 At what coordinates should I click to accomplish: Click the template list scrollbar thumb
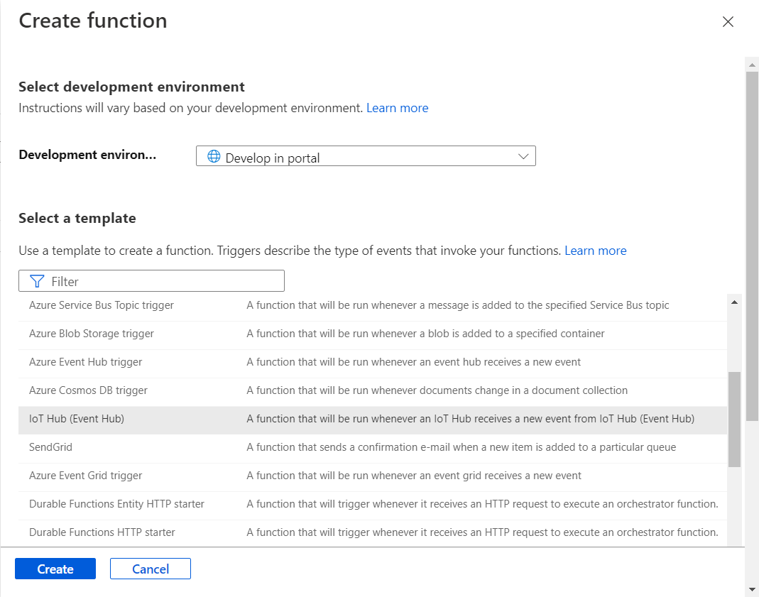tap(734, 419)
